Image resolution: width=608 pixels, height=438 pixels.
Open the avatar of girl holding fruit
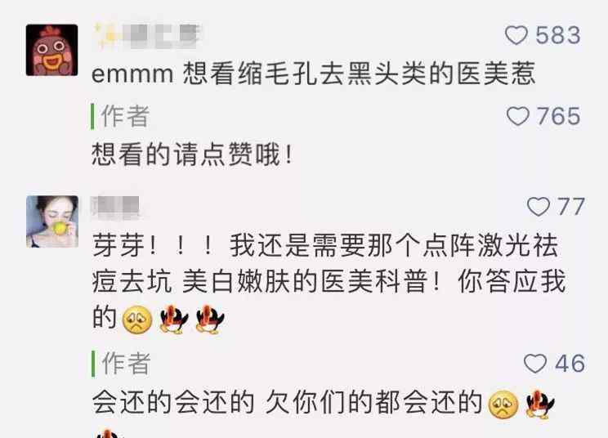pyautogui.click(x=52, y=221)
